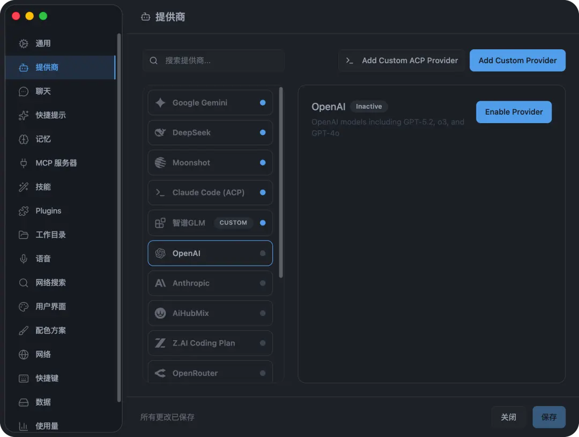Toggle DeepSeek status dot

coord(263,132)
